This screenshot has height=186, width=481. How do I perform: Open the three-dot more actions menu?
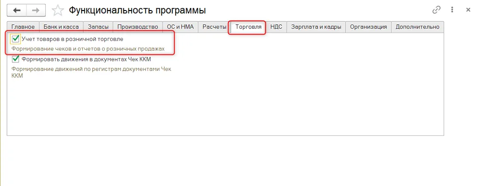(x=452, y=10)
